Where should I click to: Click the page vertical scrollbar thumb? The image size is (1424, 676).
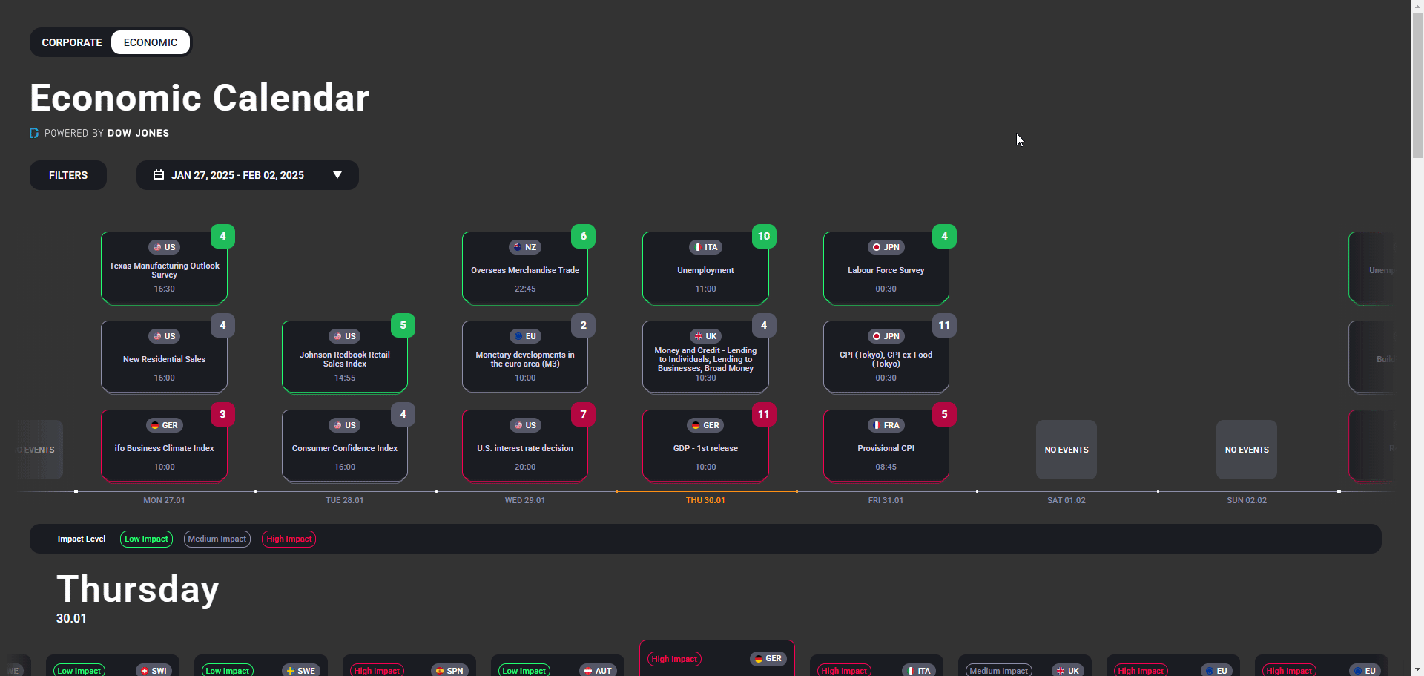[1417, 84]
